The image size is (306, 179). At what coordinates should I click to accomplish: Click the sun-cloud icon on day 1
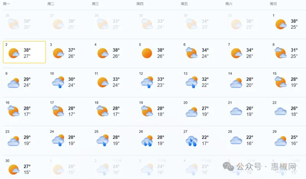[x=281, y=24]
